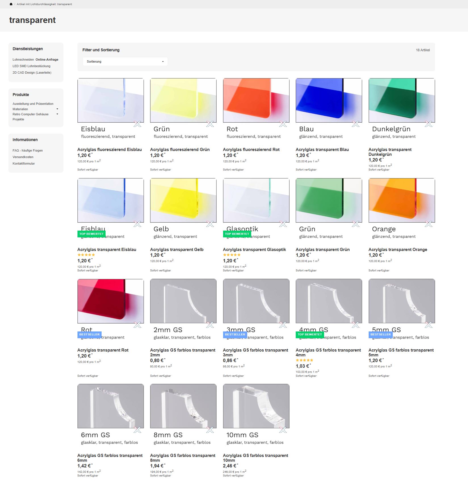This screenshot has height=483, width=468.
Task: Open the Kontaktformular link
Action: point(24,163)
